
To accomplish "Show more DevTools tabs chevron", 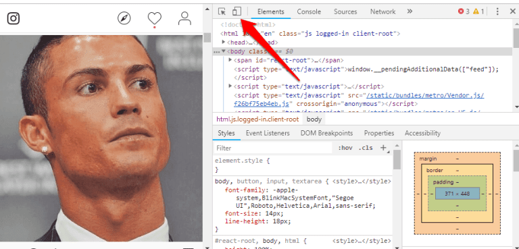I will click(x=410, y=11).
